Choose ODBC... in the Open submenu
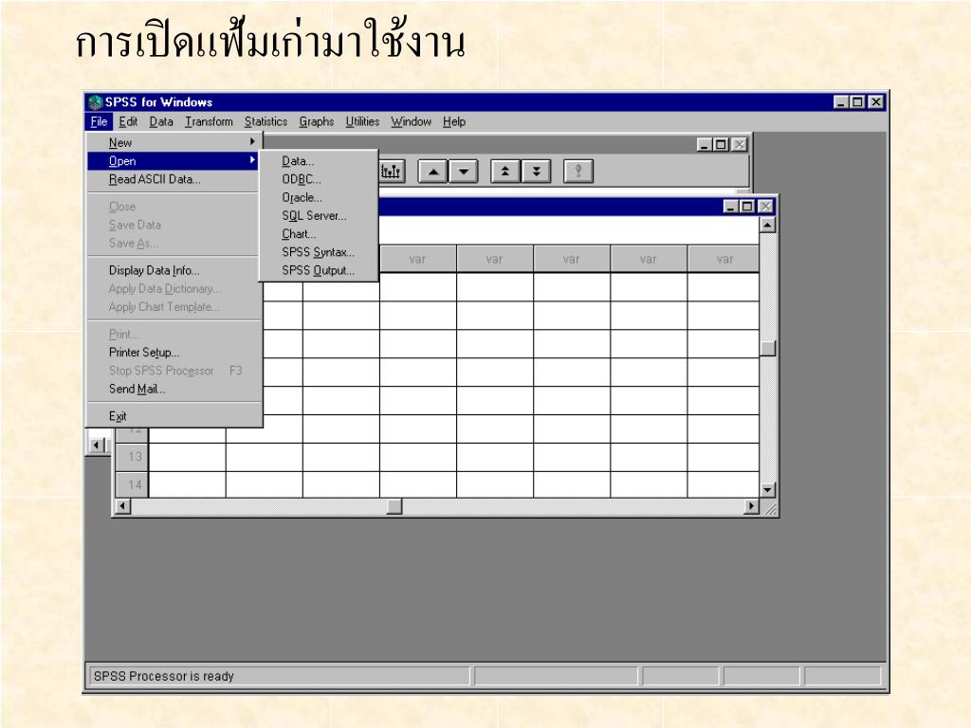The width and height of the screenshot is (971, 728). 319,179
